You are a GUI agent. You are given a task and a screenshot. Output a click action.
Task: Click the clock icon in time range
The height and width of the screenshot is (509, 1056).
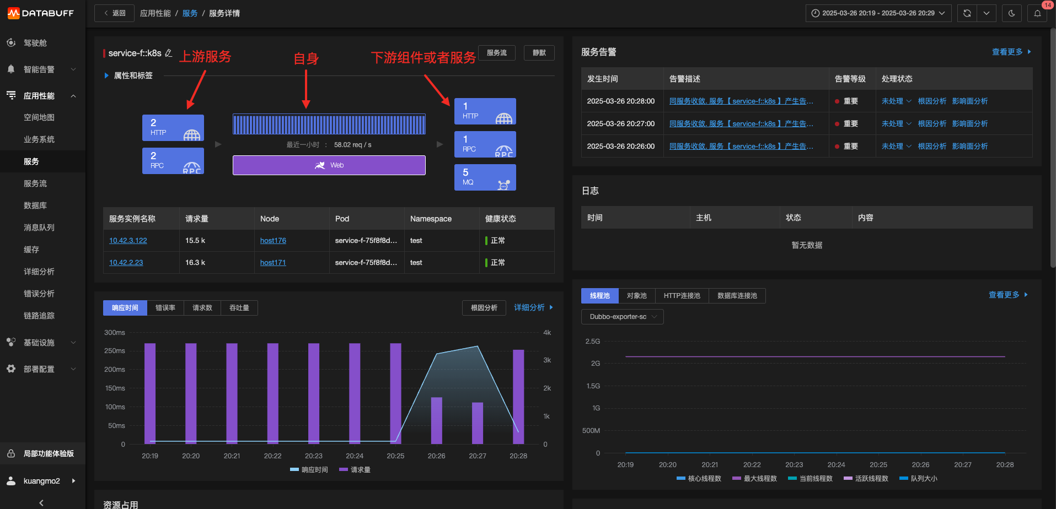tap(816, 13)
